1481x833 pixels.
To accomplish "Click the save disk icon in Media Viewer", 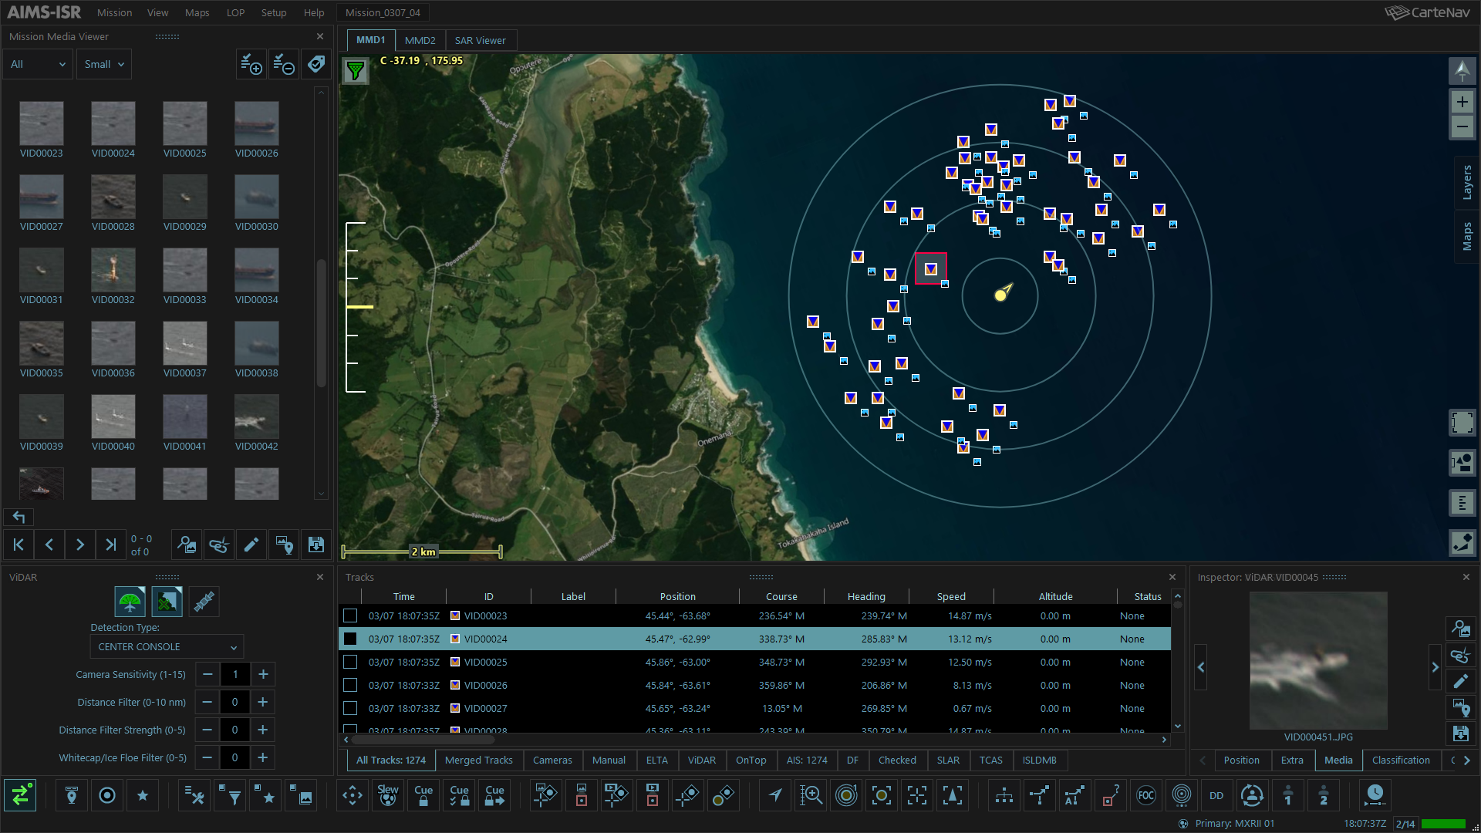I will [x=315, y=545].
